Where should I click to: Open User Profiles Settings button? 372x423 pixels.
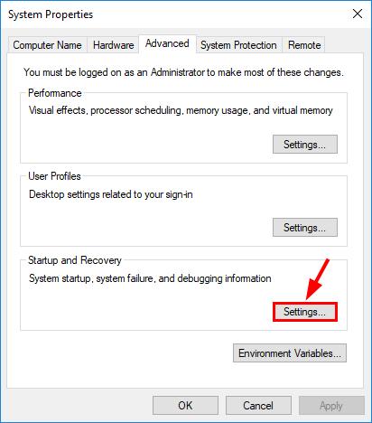[305, 228]
